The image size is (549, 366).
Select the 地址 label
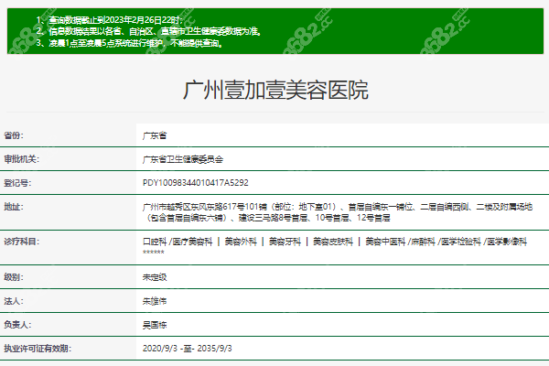(14, 207)
